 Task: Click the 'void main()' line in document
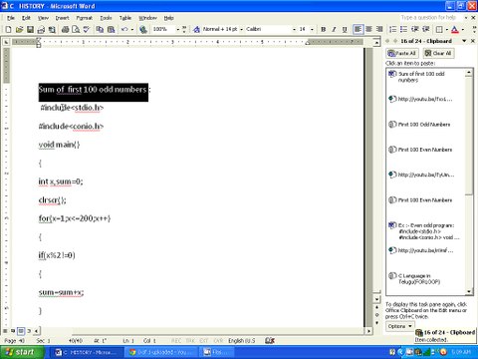click(x=59, y=145)
